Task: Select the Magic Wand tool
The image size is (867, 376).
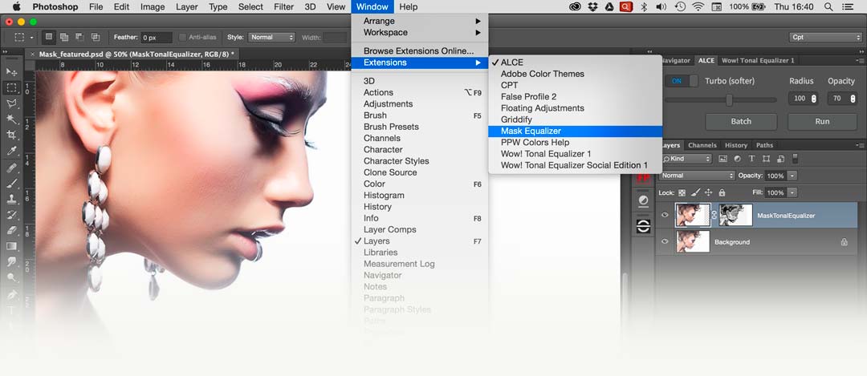Action: pos(11,119)
